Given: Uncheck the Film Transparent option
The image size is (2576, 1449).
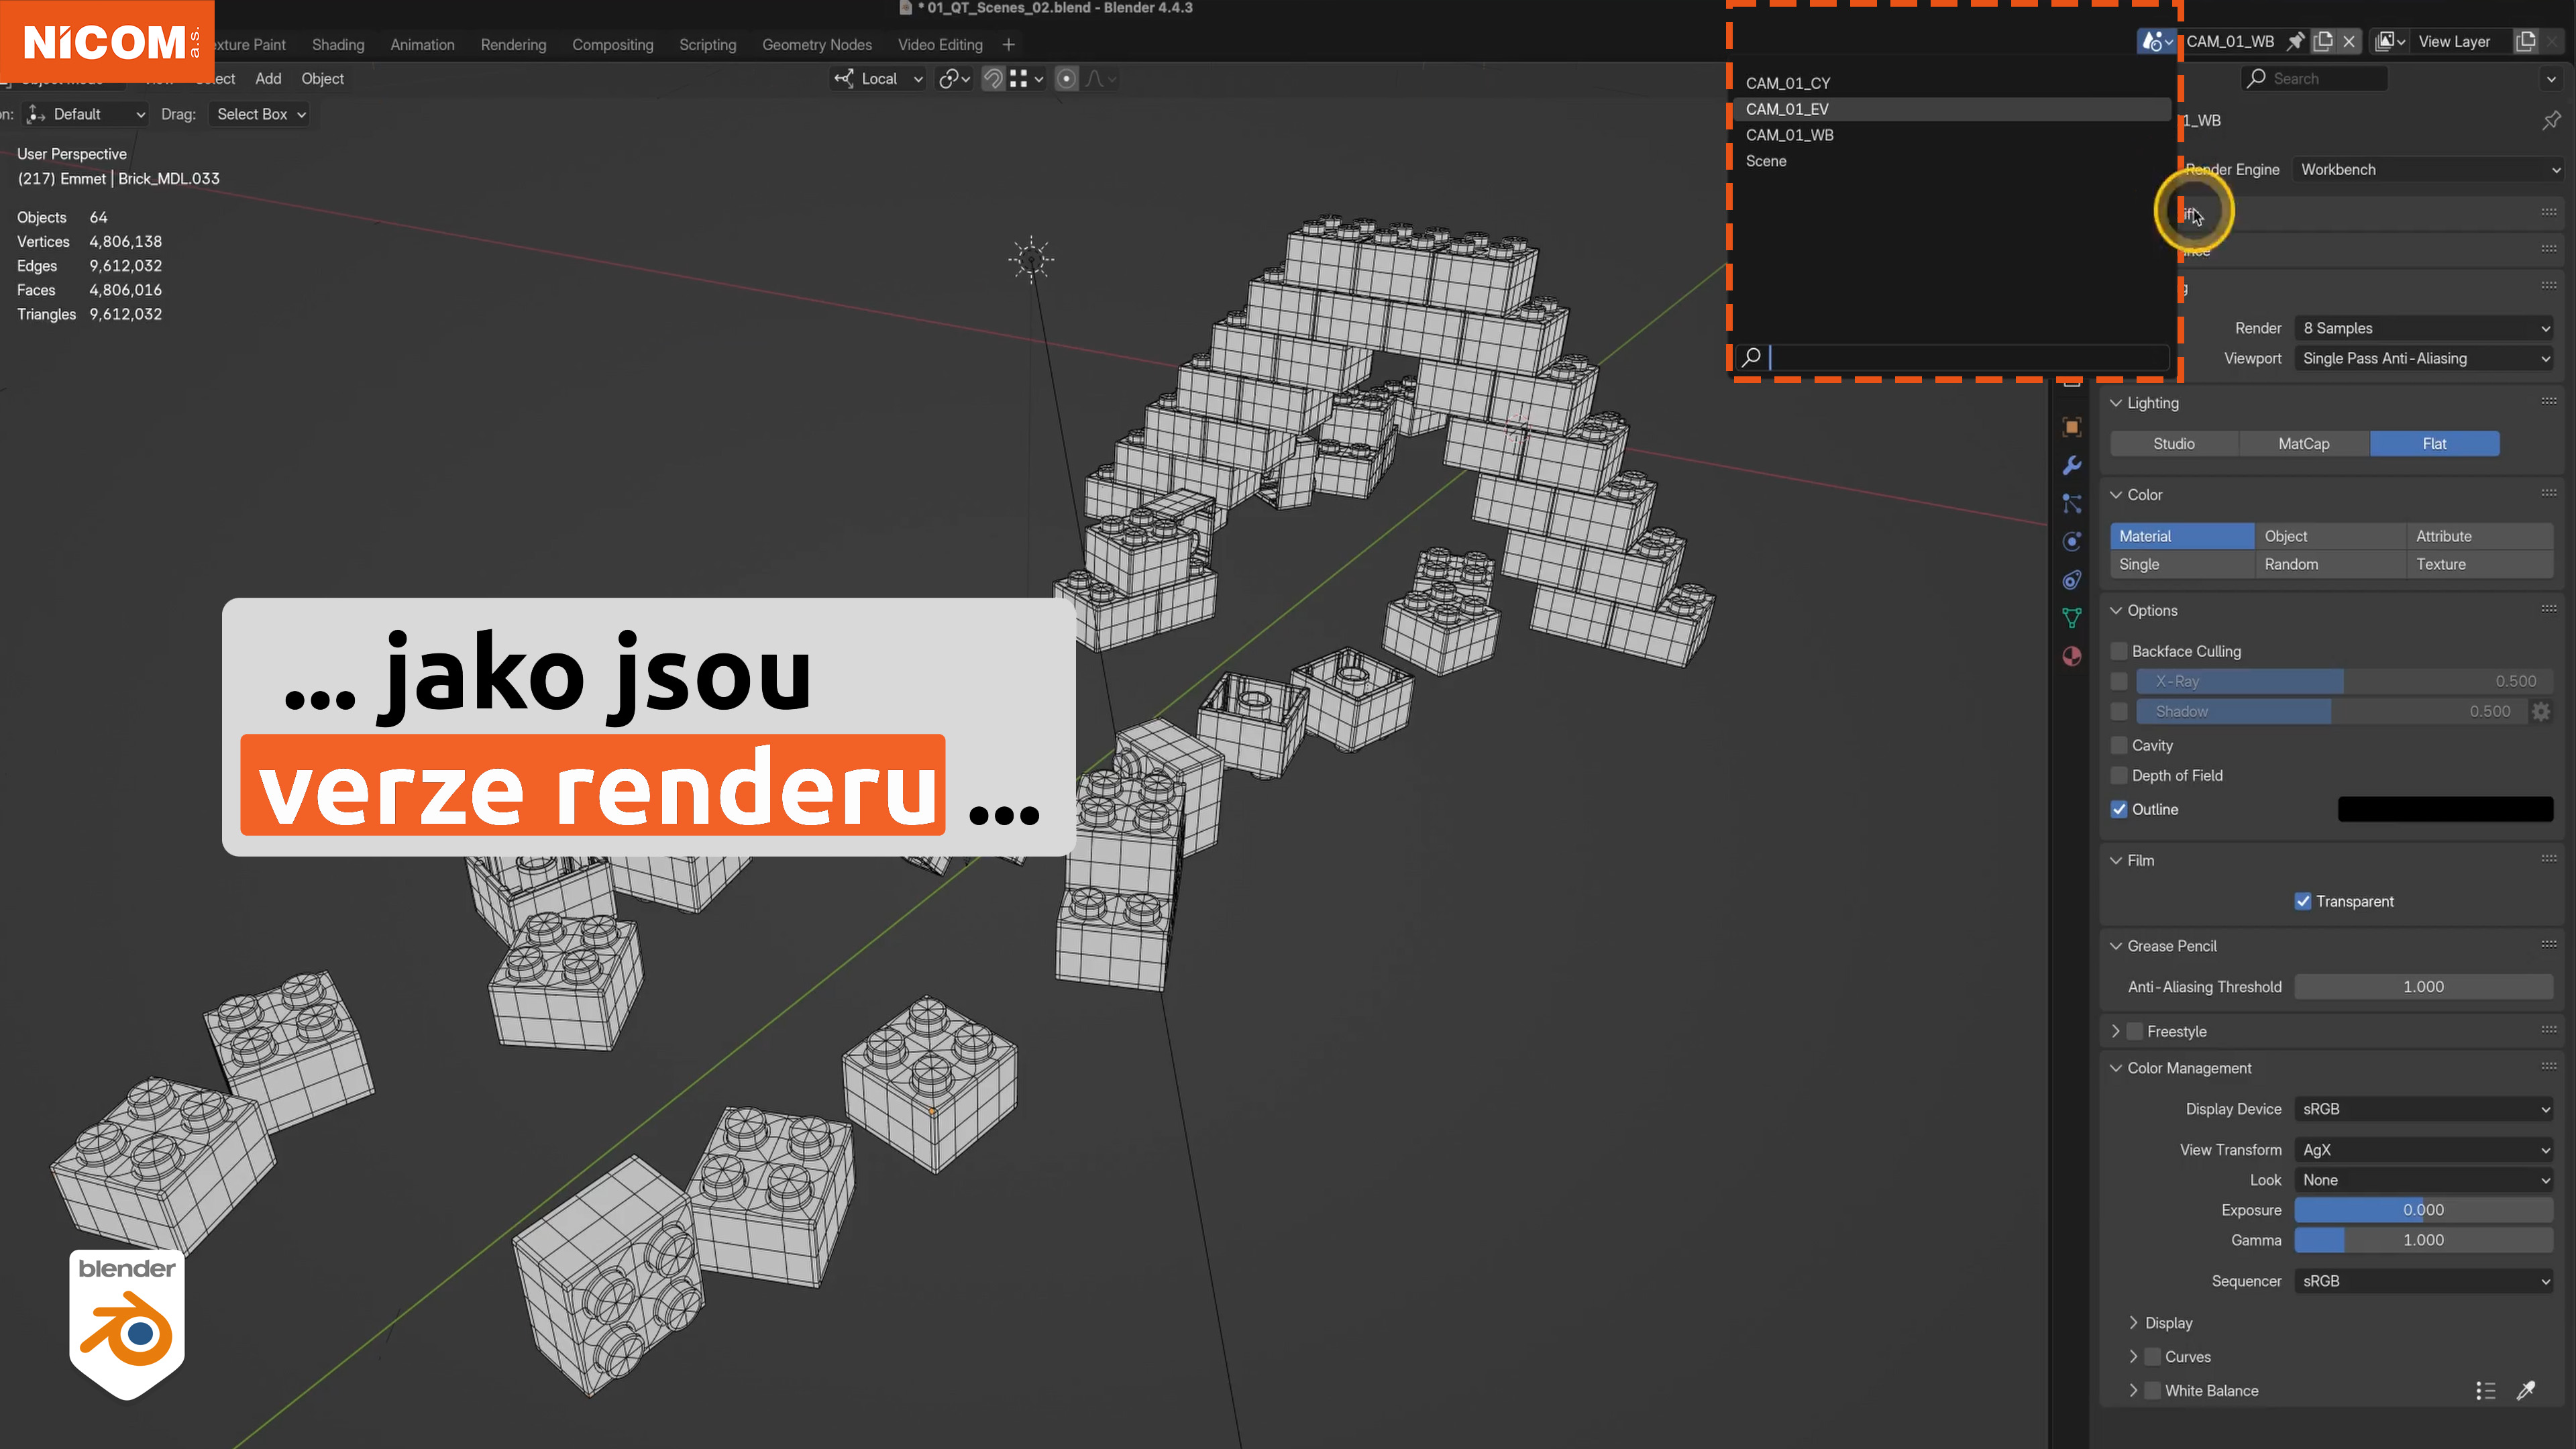Looking at the screenshot, I should pos(2303,901).
